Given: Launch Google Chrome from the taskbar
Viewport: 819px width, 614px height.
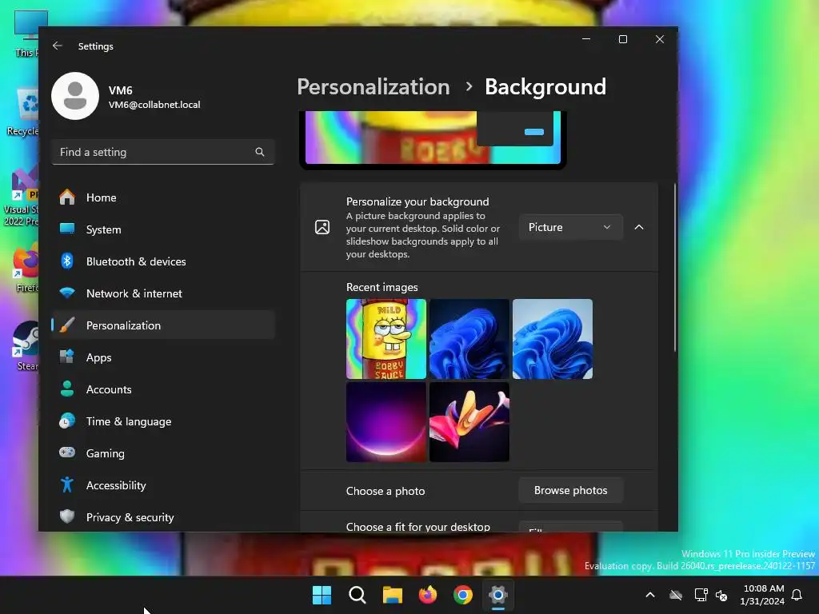Looking at the screenshot, I should tap(463, 595).
